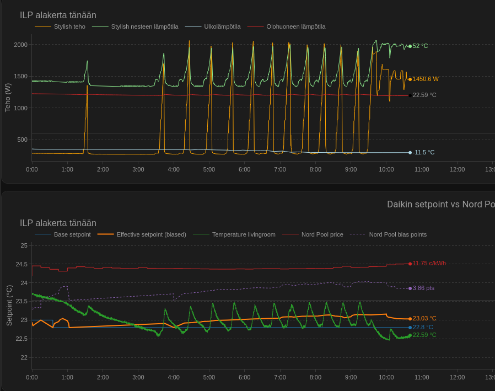Image resolution: width=495 pixels, height=391 pixels.
Task: Click the orange Effective setpoint legend line swatch
Action: click(106, 234)
